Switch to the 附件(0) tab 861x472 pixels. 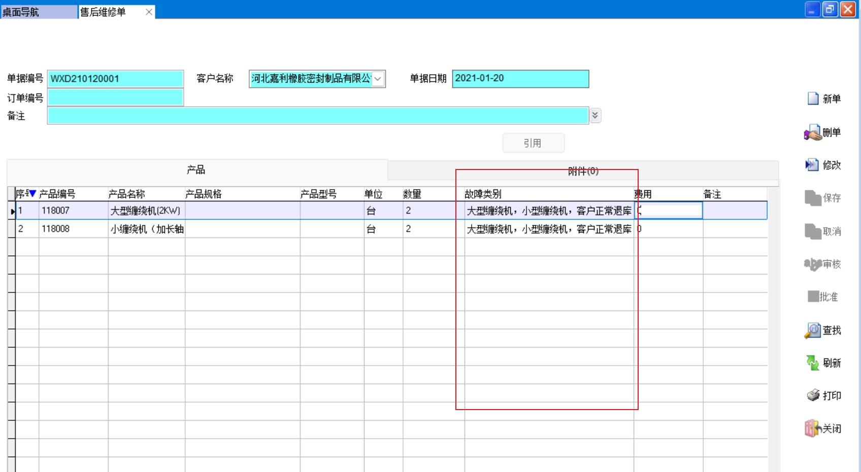pos(583,171)
